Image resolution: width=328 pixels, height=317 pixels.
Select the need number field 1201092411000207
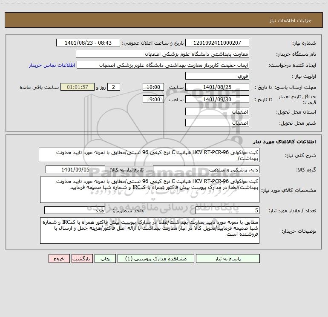217,43
